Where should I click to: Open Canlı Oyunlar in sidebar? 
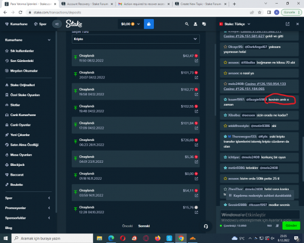pos(18,125)
